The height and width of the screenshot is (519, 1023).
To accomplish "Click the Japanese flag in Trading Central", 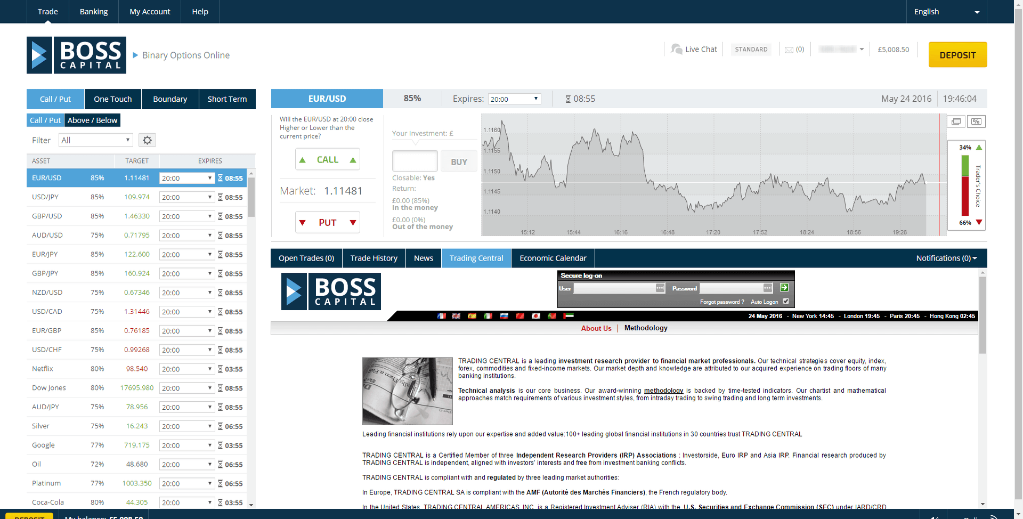I will (x=536, y=316).
